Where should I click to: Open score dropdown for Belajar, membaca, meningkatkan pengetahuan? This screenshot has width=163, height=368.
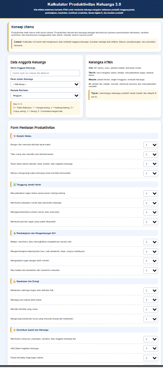click(151, 242)
